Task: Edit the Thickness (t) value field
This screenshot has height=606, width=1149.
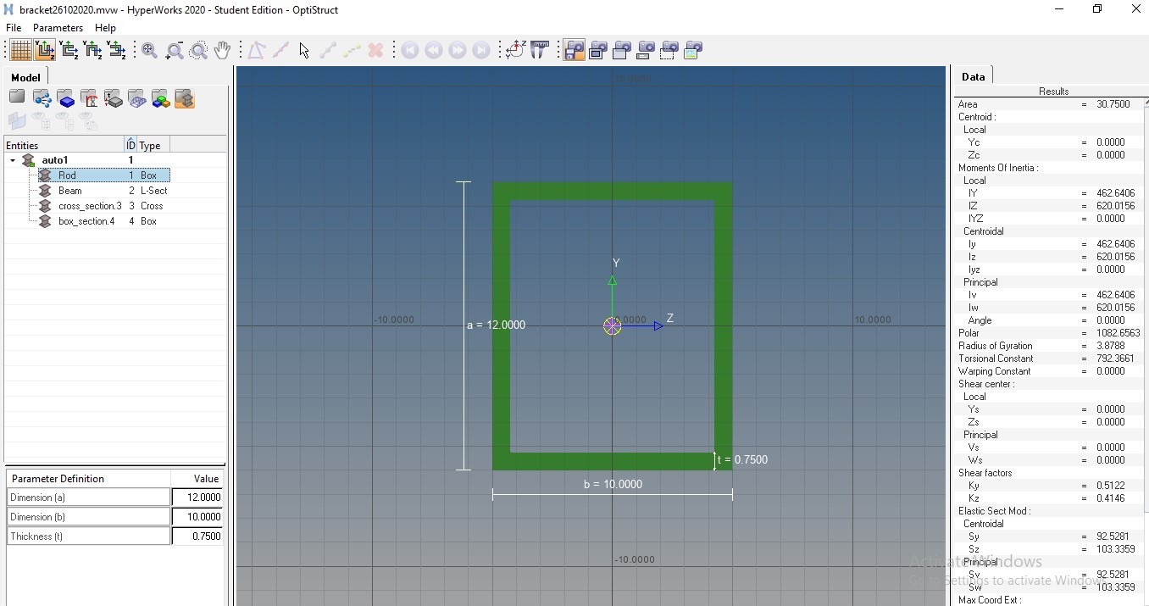Action: (x=197, y=536)
